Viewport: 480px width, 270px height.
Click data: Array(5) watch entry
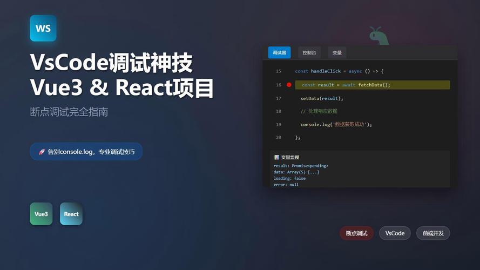tap(296, 172)
